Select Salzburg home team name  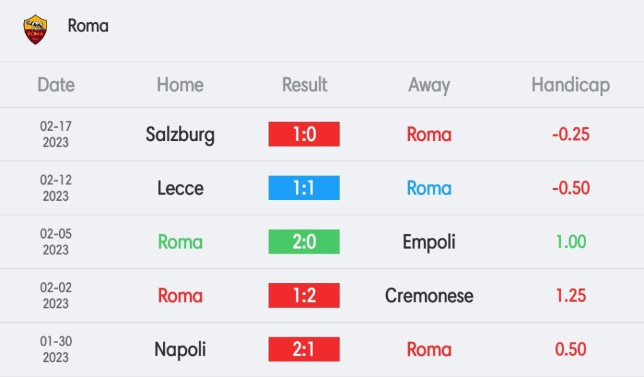click(x=180, y=135)
